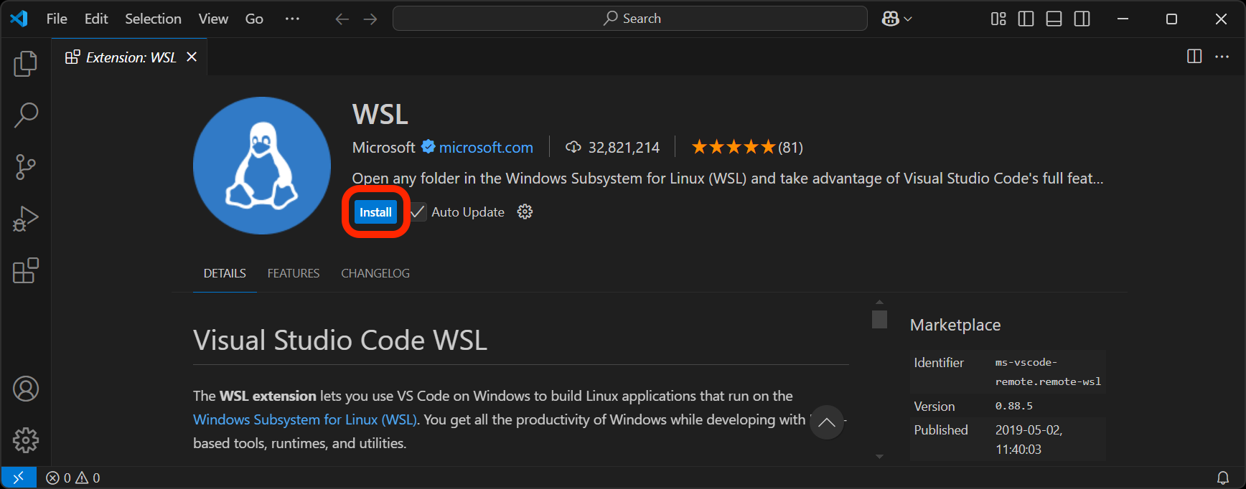Toggle bottom panel layout icon

pyautogui.click(x=1054, y=19)
